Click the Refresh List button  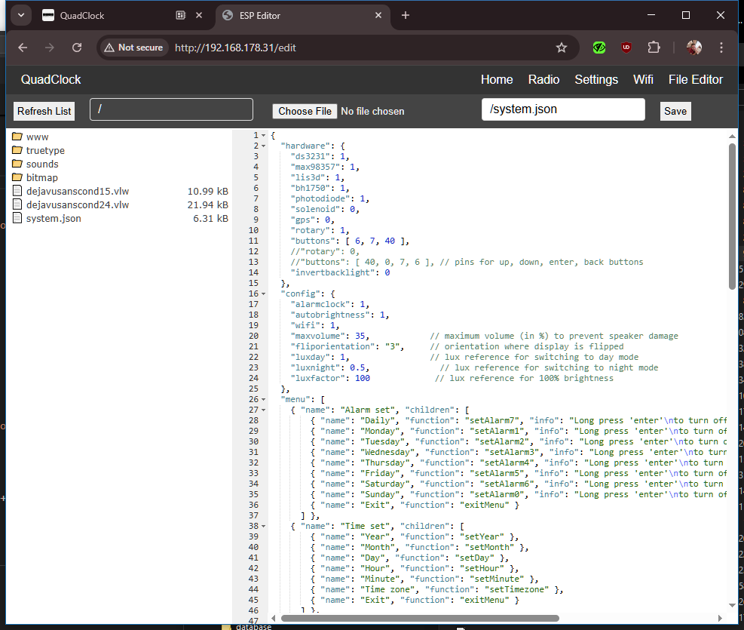tap(43, 110)
